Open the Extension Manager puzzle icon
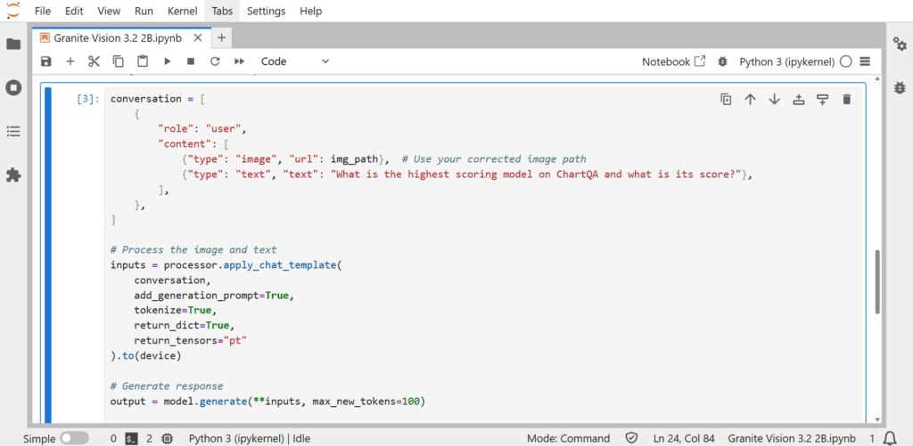Viewport: 913px width, 446px height. [x=13, y=175]
